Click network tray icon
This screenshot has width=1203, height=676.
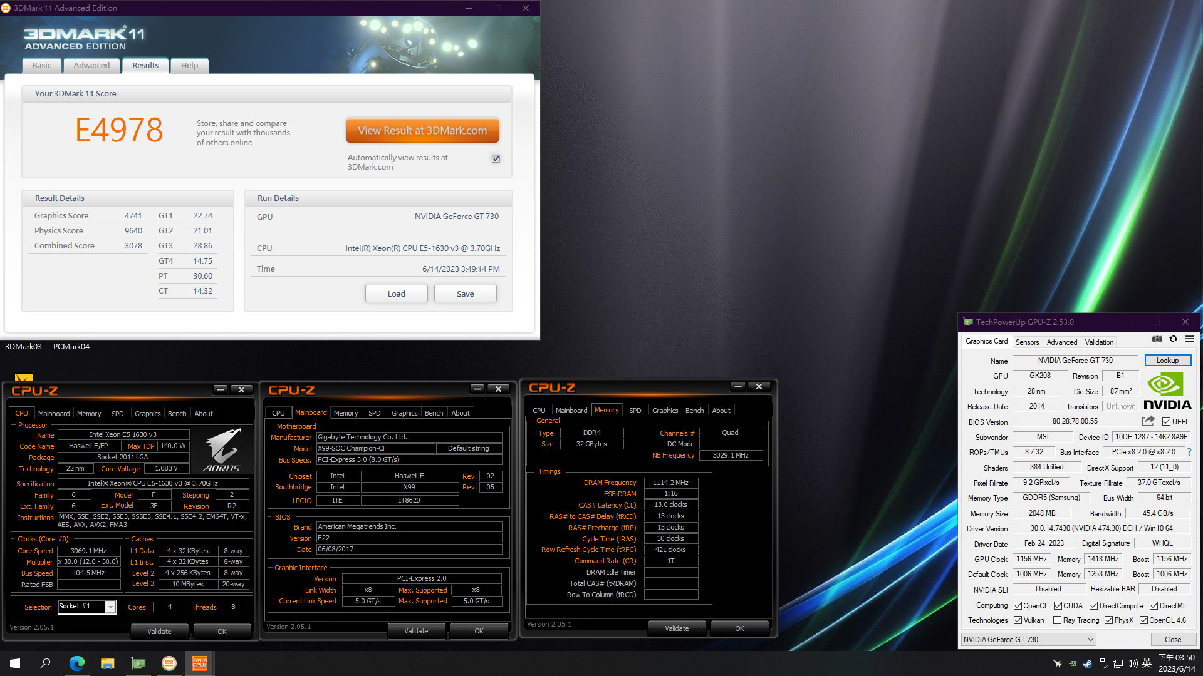click(1117, 663)
